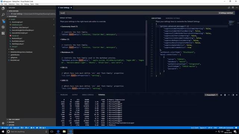Image resolution: width=239 pixels, height=134 pixels.
Task: Open README.md in the explorer
Action: coord(15,60)
